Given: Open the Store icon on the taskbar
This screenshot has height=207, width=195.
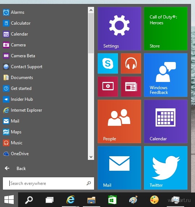Looking at the screenshot, I should coord(113,200).
